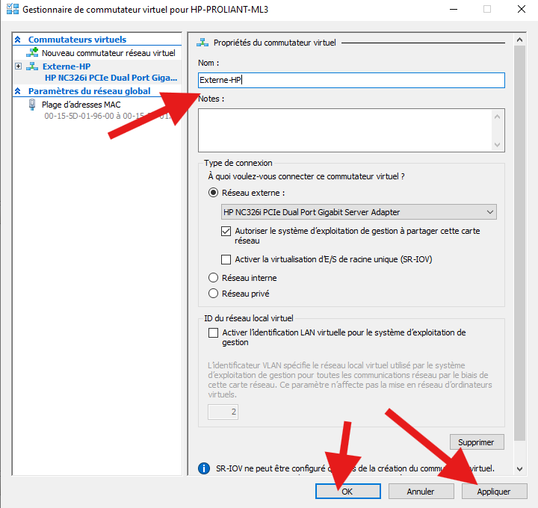
Task: Enable SR-IOV single root virtualization checkbox
Action: point(226,259)
